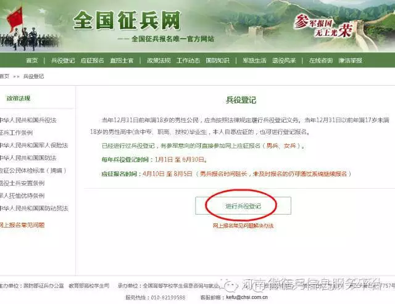395x304 pixels.
Task: Open 首页 in the green navigation bar
Action: (x=31, y=60)
